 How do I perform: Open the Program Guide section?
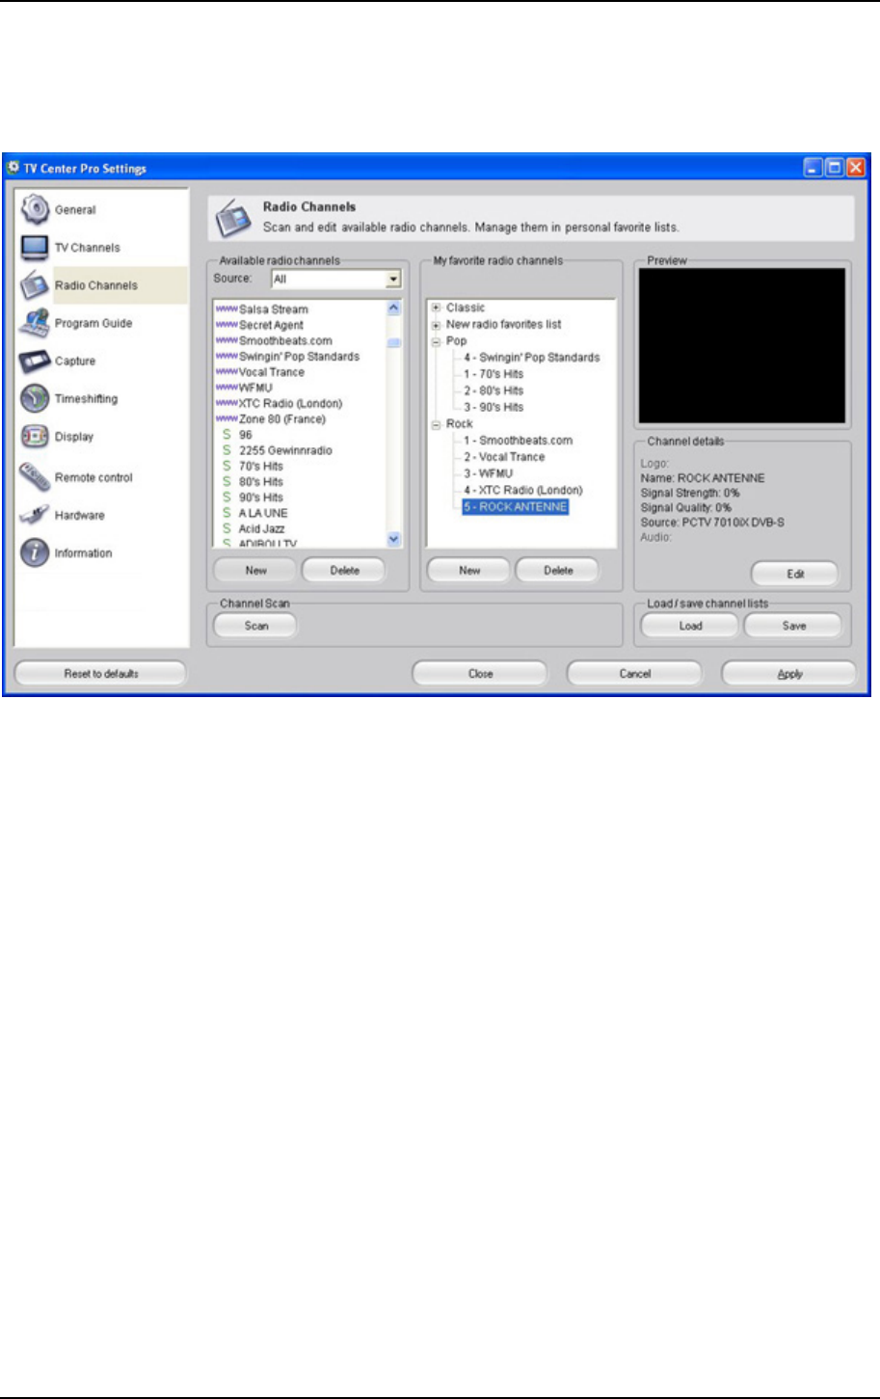(93, 323)
